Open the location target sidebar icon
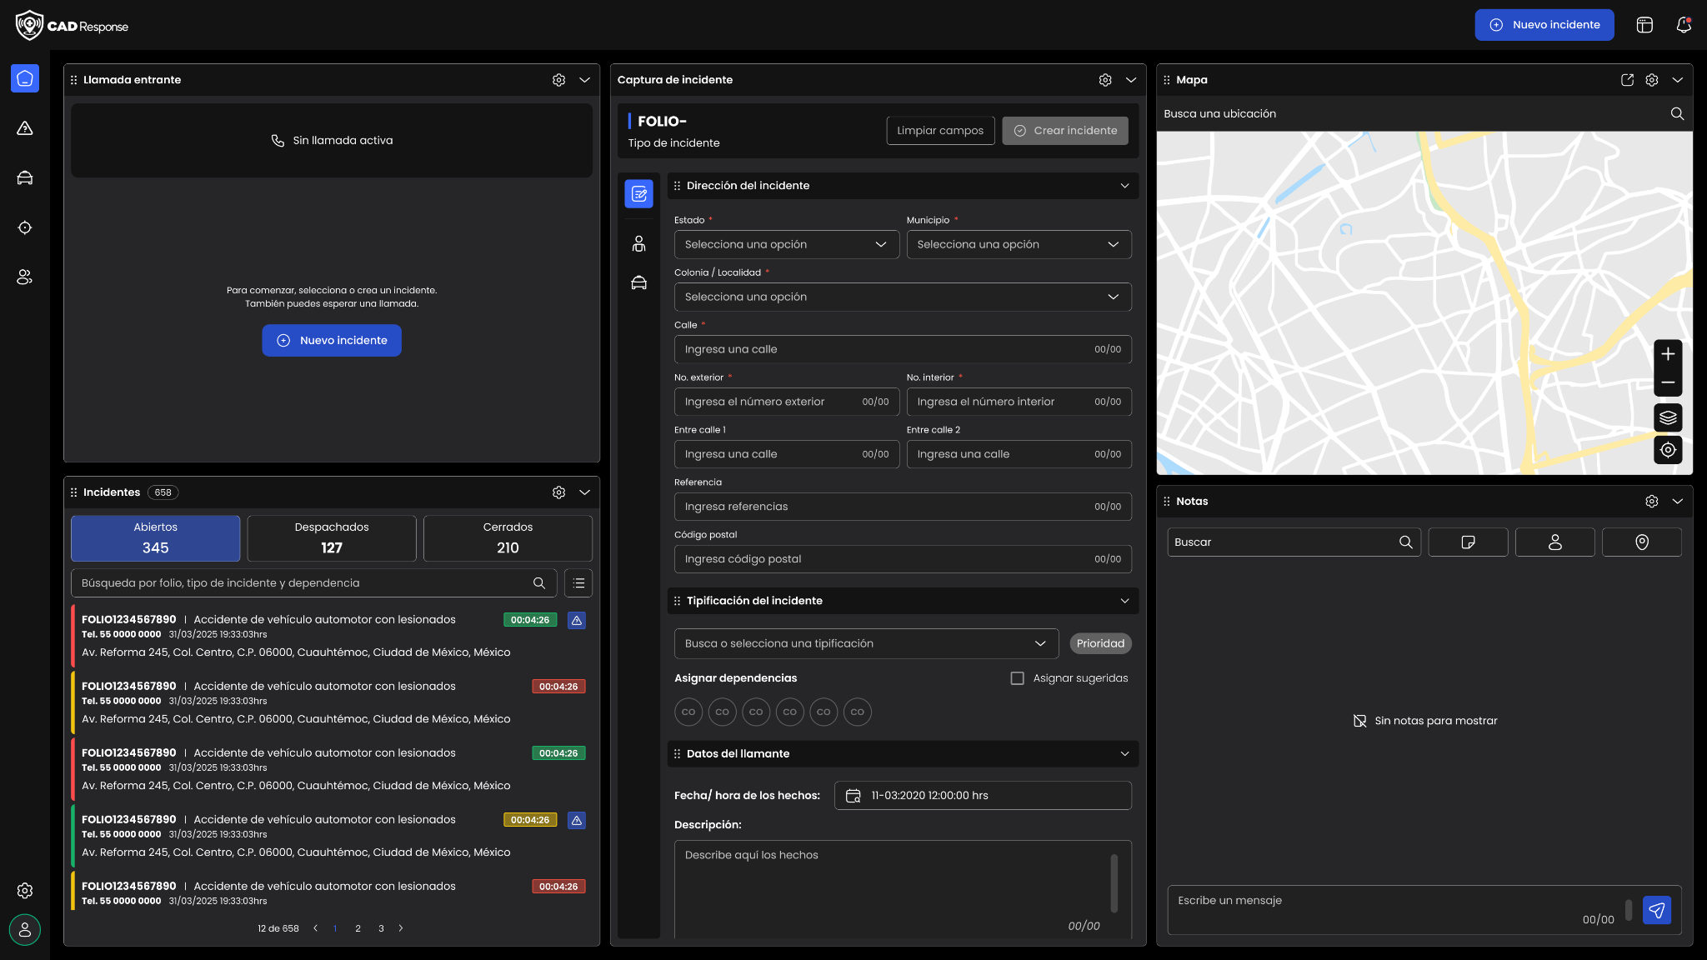This screenshot has height=960, width=1707. pos(25,227)
